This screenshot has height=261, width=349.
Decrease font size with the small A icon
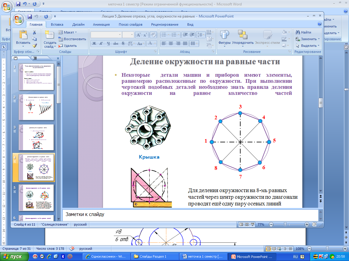[x=145, y=35]
